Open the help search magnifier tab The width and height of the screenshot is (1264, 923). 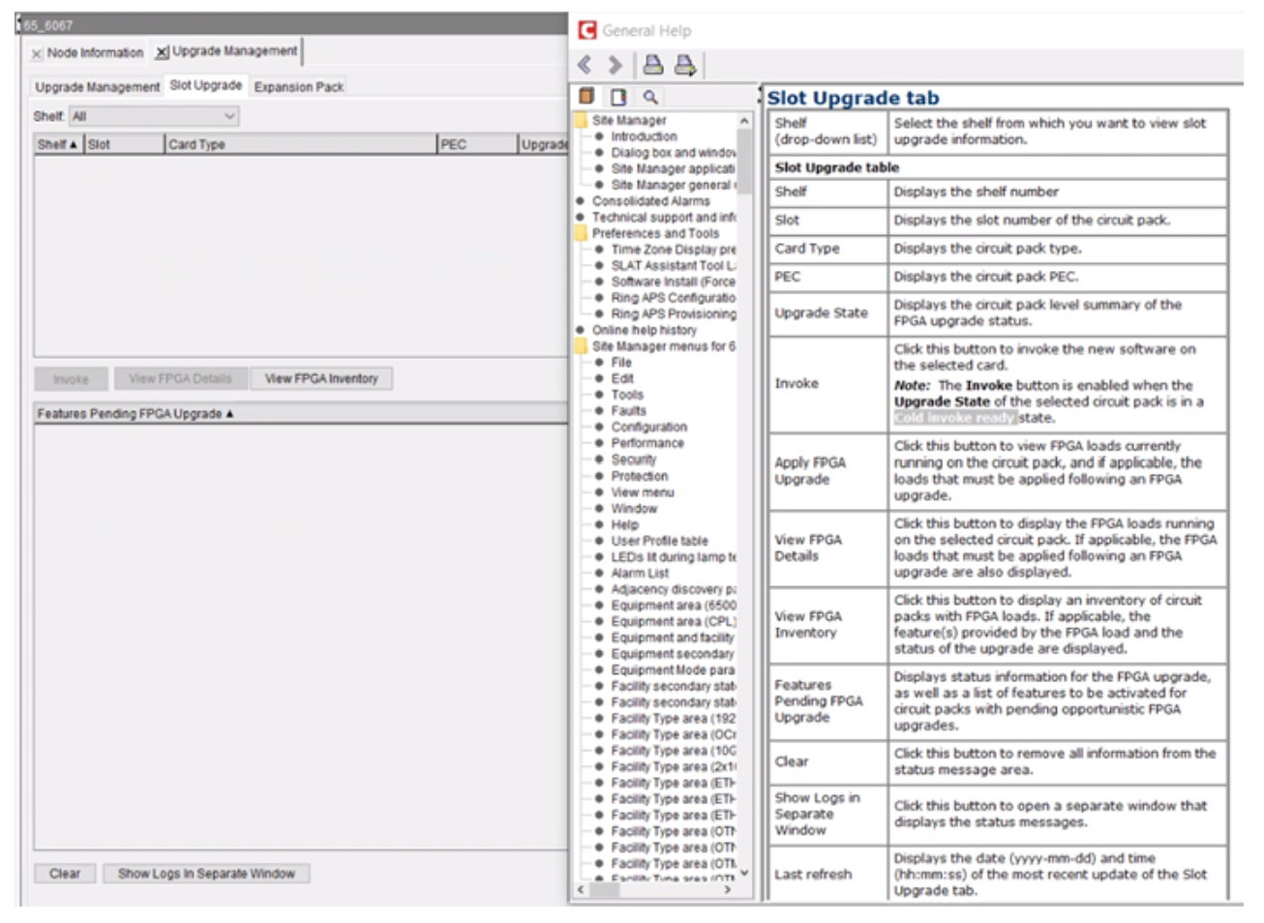[x=650, y=97]
